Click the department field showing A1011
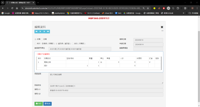Screen dimensions: 200x107 pos(80,49)
